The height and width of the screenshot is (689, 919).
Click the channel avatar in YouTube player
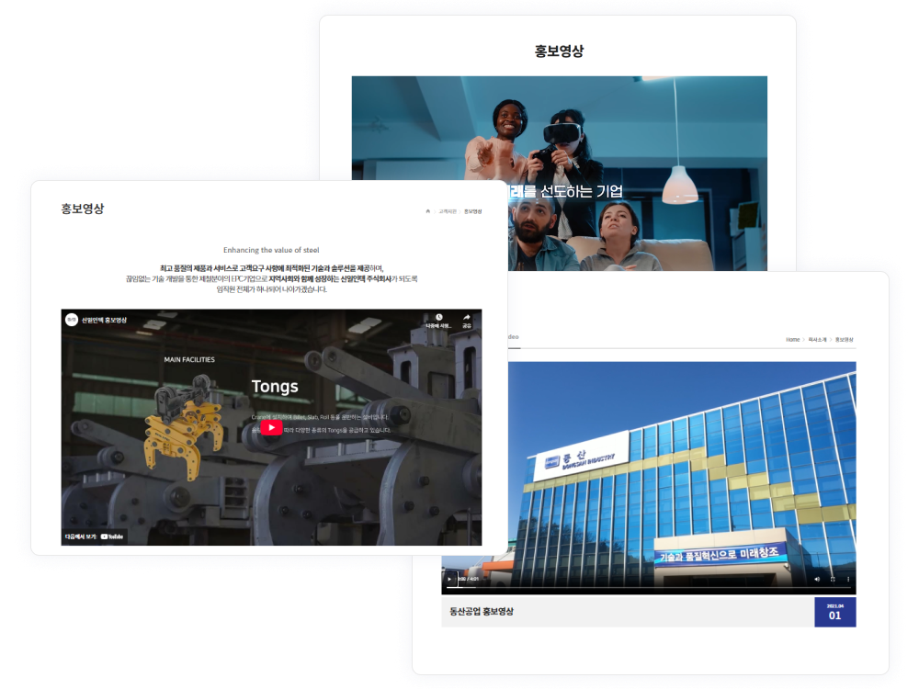[x=72, y=320]
